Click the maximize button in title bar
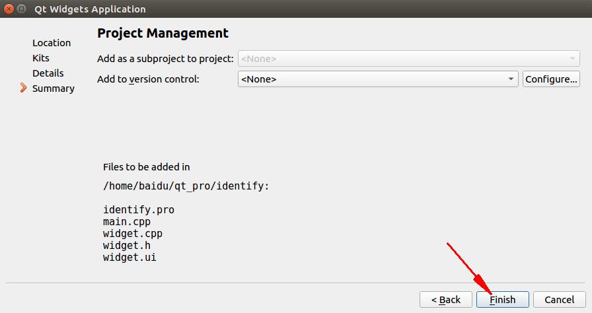592x313 pixels. click(x=22, y=9)
